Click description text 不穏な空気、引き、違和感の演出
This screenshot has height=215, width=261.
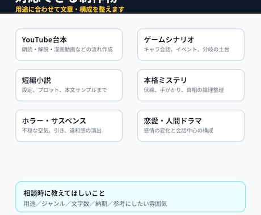point(62,131)
